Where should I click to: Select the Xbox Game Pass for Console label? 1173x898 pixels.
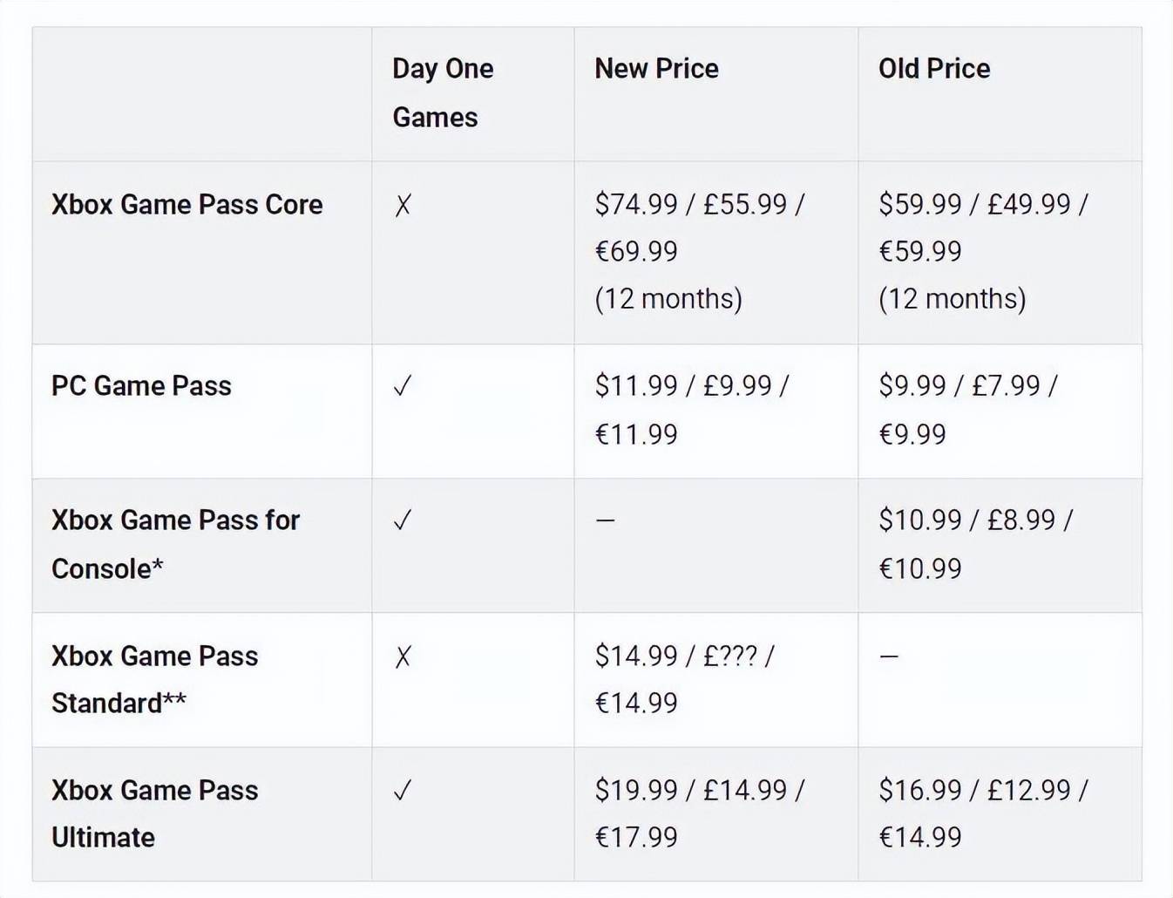pyautogui.click(x=175, y=544)
